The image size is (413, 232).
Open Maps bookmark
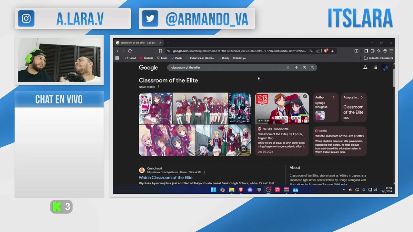tap(162, 58)
